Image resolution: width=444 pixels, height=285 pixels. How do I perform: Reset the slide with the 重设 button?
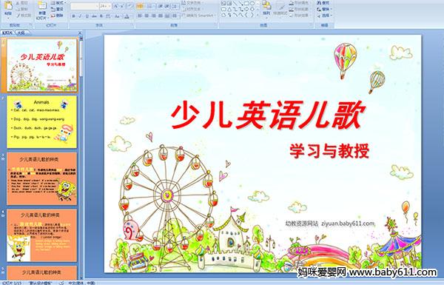pos(57,9)
